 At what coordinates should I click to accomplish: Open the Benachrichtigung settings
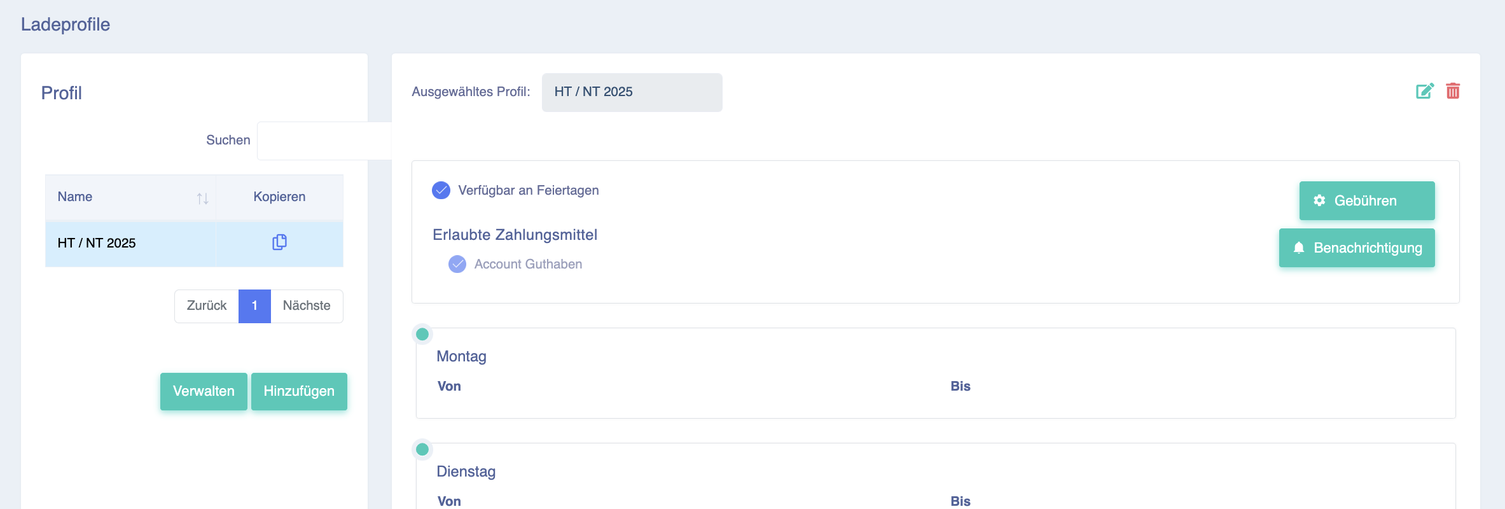point(1357,248)
